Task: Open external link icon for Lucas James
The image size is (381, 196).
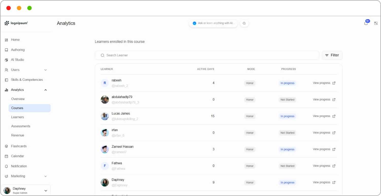Action: [x=334, y=116]
